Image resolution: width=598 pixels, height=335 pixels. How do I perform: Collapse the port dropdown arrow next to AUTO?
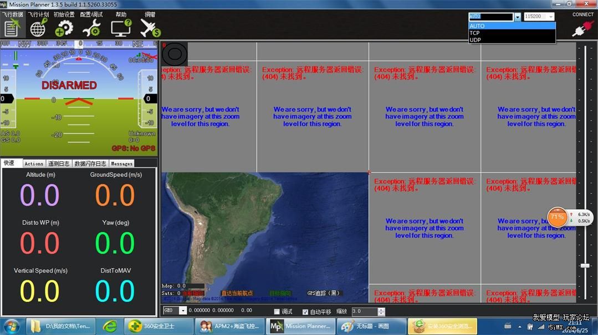[x=518, y=17]
